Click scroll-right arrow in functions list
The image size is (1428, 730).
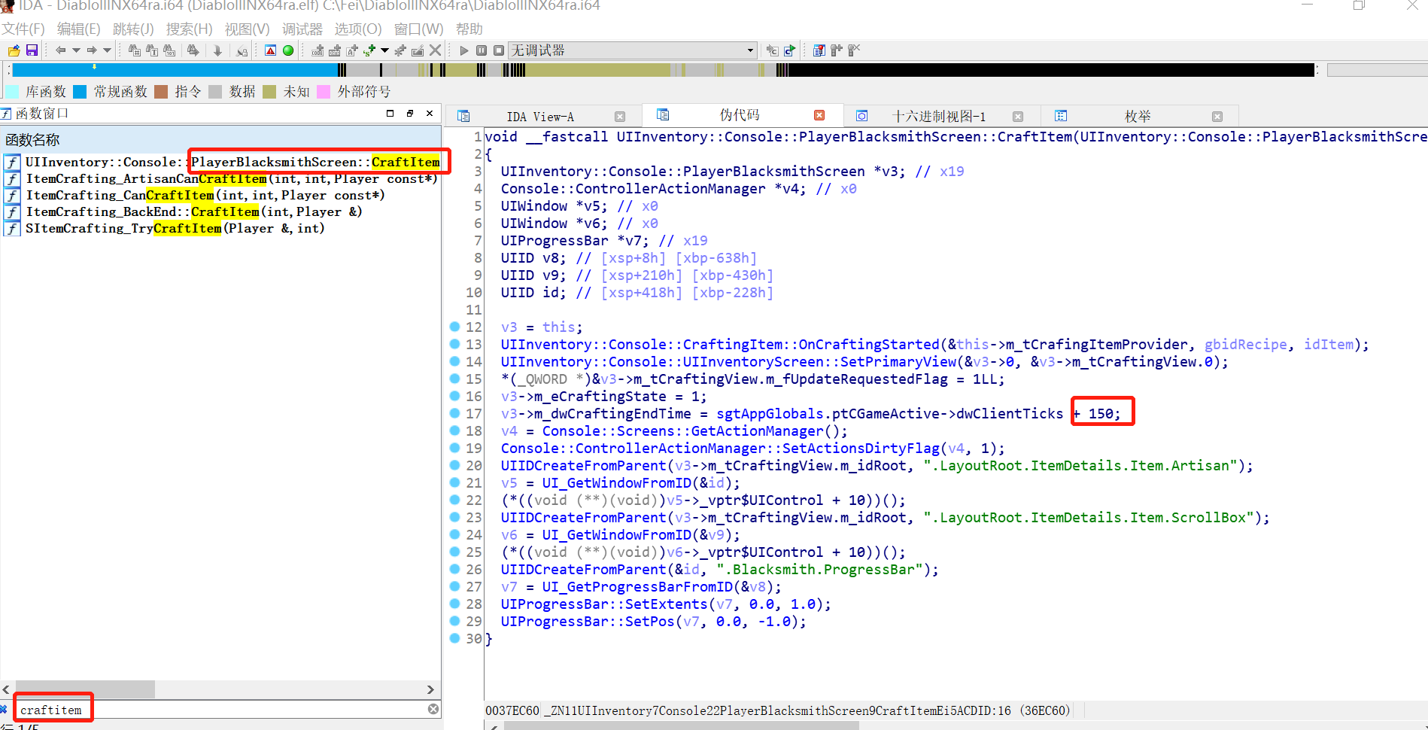pyautogui.click(x=430, y=689)
